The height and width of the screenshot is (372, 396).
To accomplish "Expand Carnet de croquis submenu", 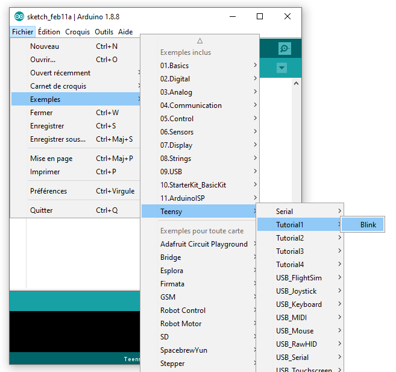I will pos(75,86).
